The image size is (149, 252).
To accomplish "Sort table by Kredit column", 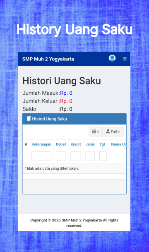I will click(x=76, y=144).
